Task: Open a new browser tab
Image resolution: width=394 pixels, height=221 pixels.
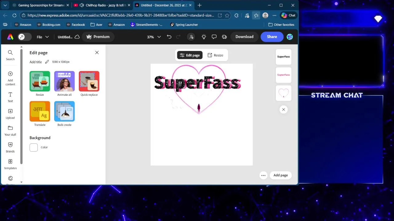Action: (199, 5)
